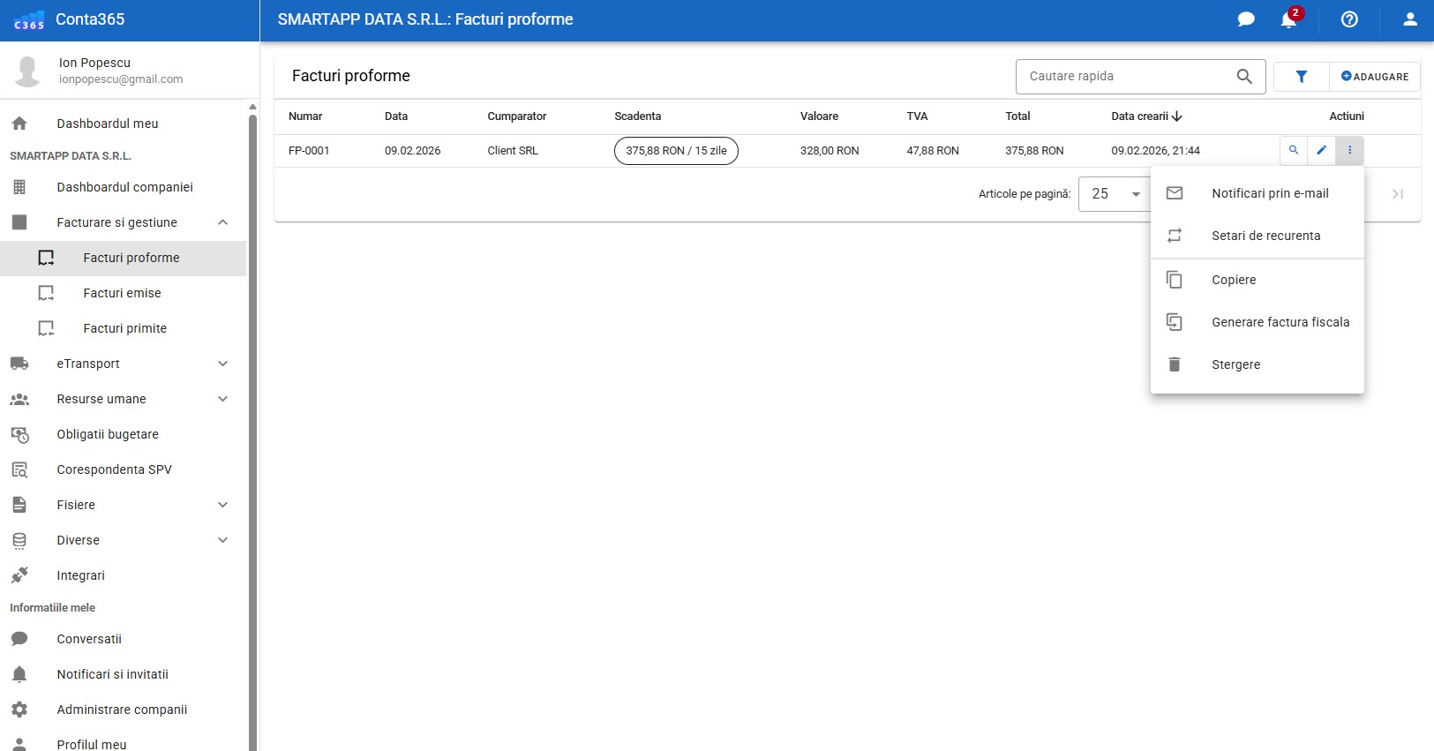Expand the eTransport menu section
This screenshot has height=751, width=1434.
pos(222,364)
